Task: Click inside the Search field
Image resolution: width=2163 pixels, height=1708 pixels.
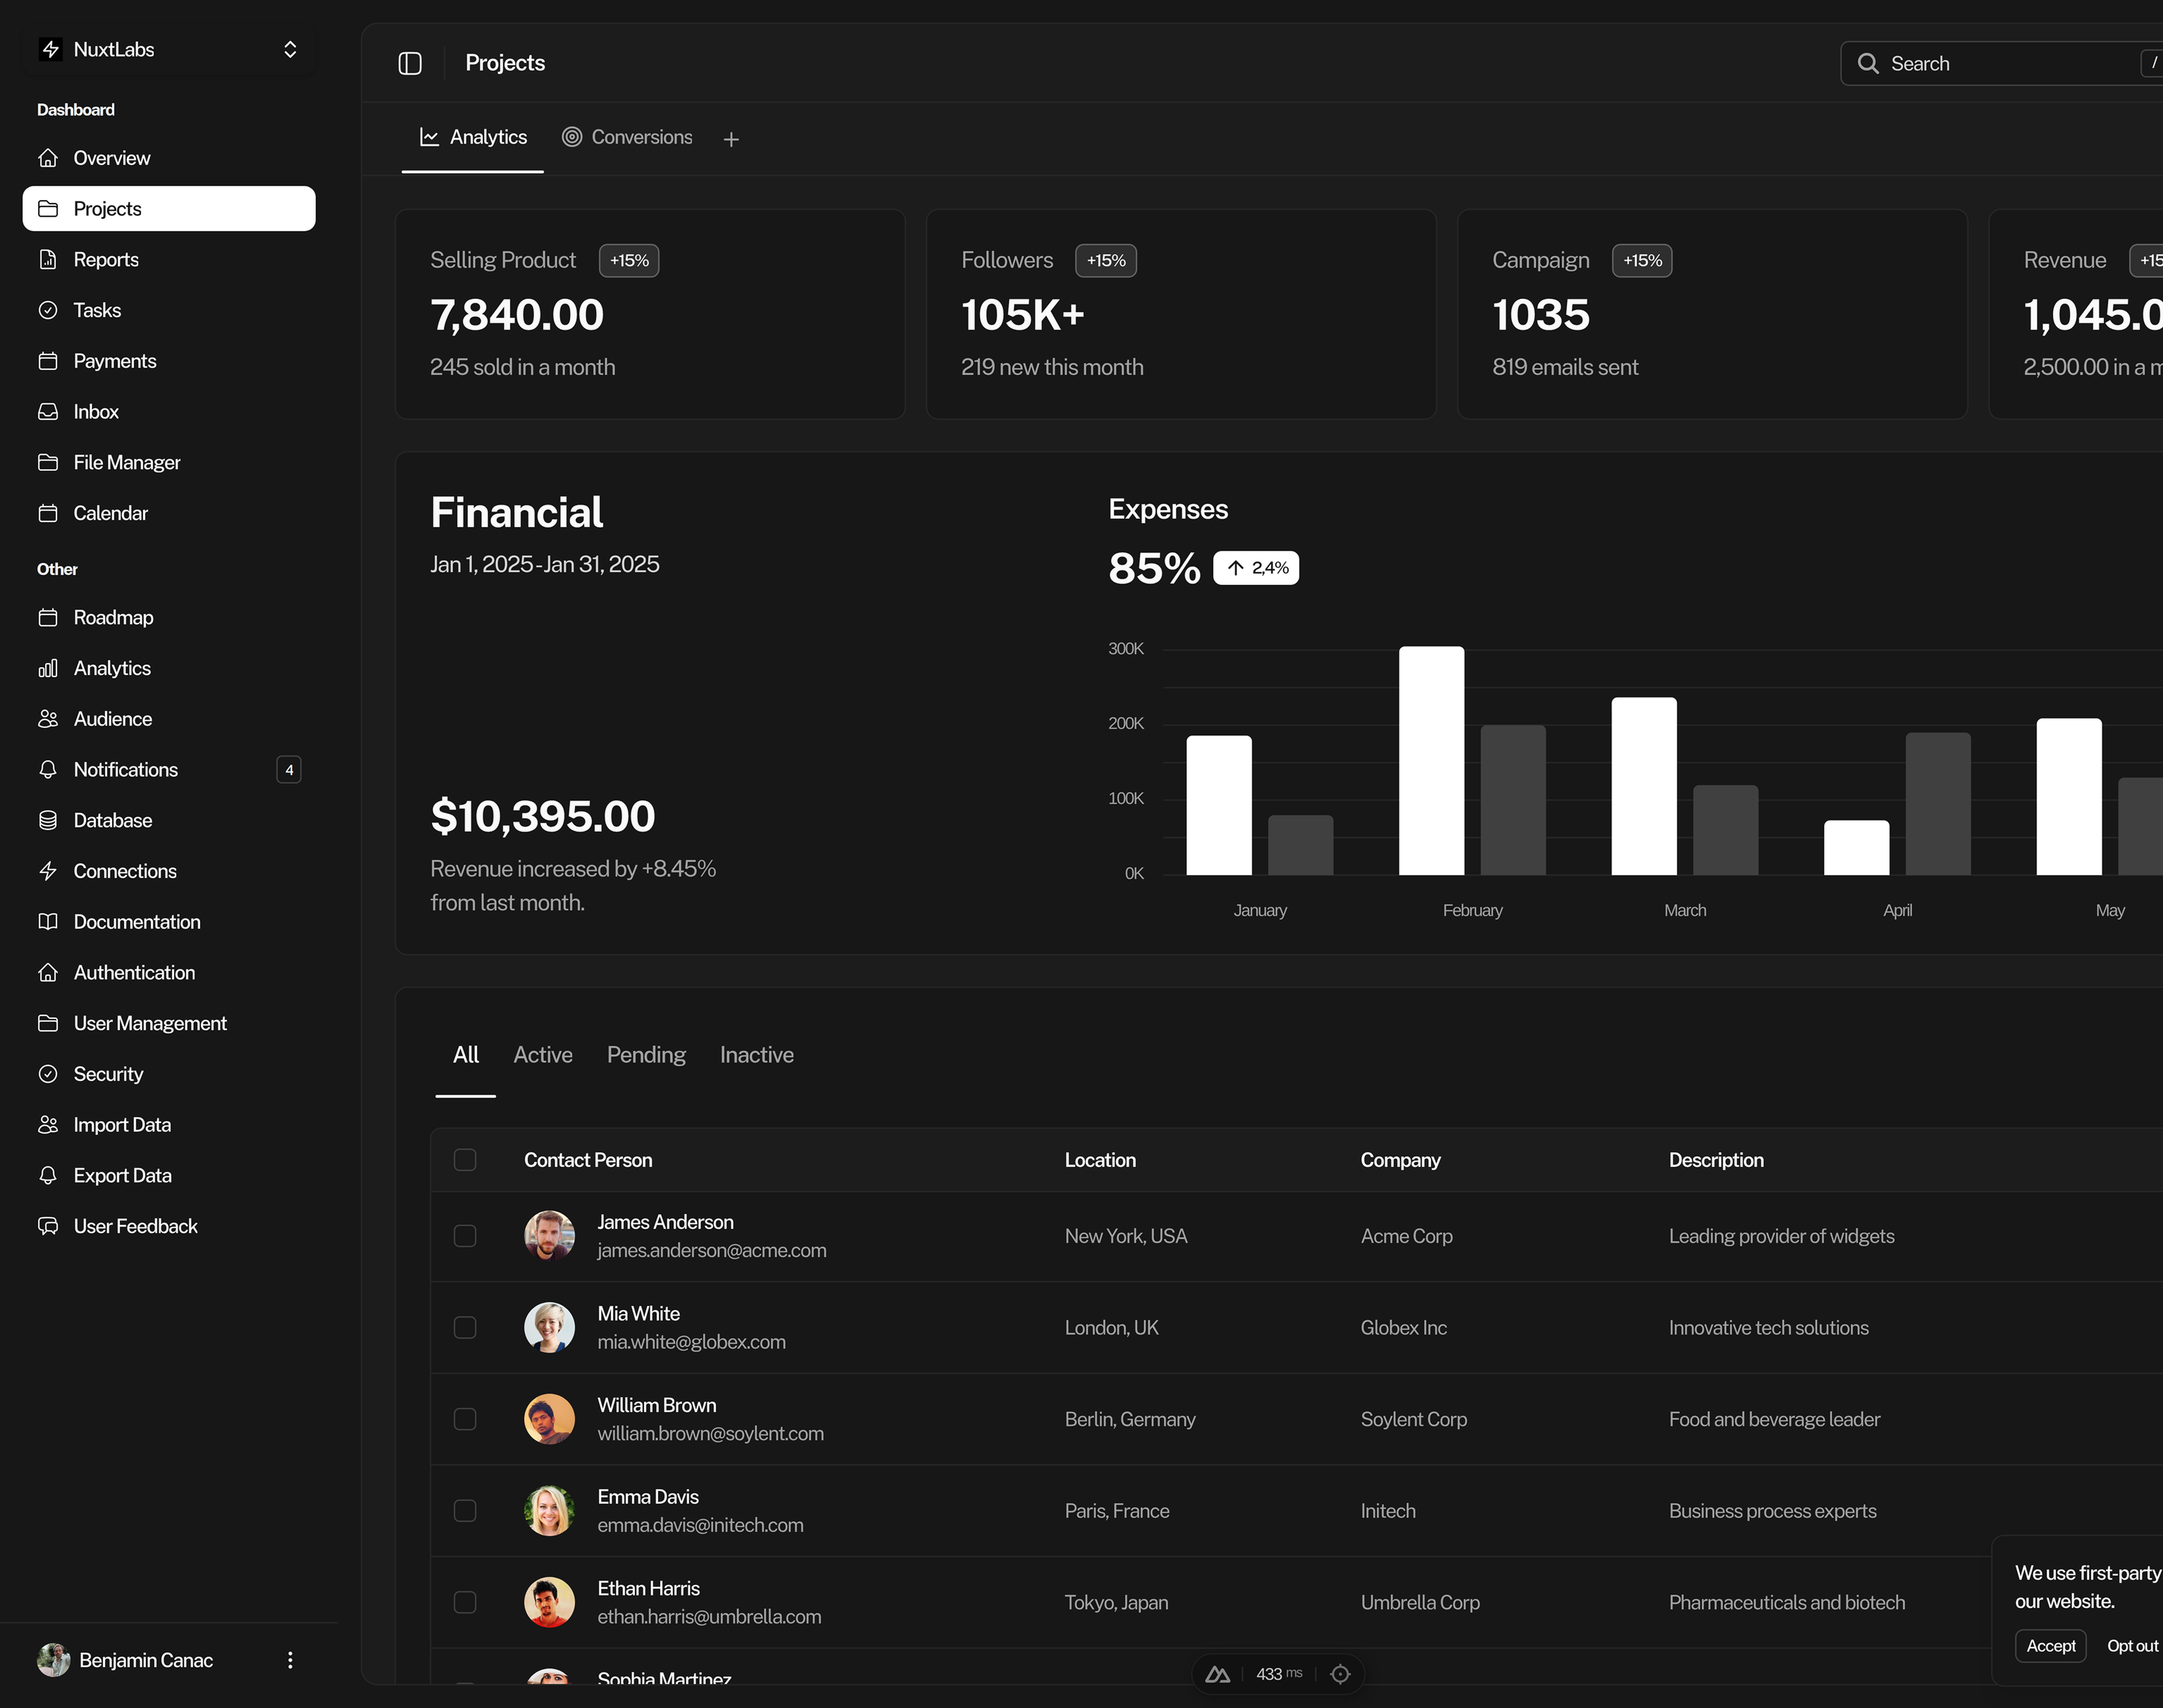Action: click(1990, 62)
